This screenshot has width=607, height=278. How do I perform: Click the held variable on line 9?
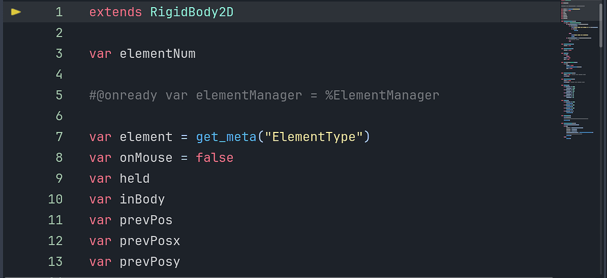pyautogui.click(x=135, y=179)
